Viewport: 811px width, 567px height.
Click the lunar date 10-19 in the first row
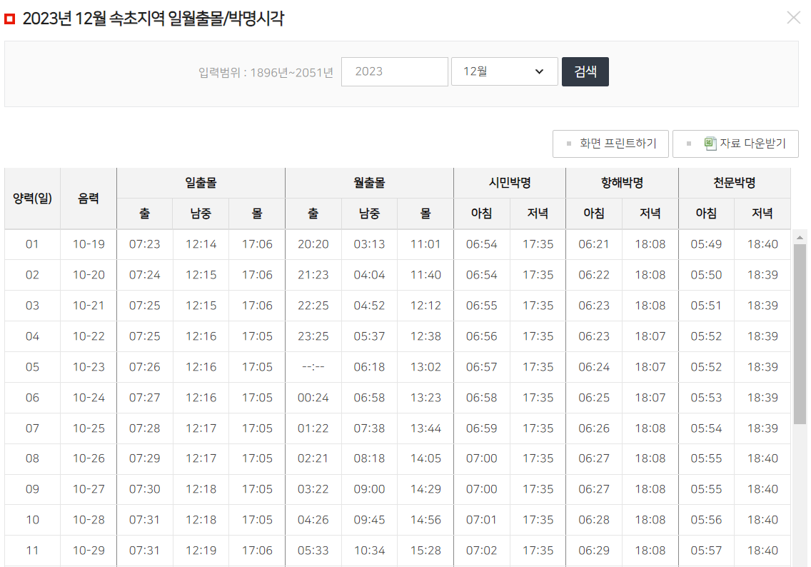tap(88, 244)
